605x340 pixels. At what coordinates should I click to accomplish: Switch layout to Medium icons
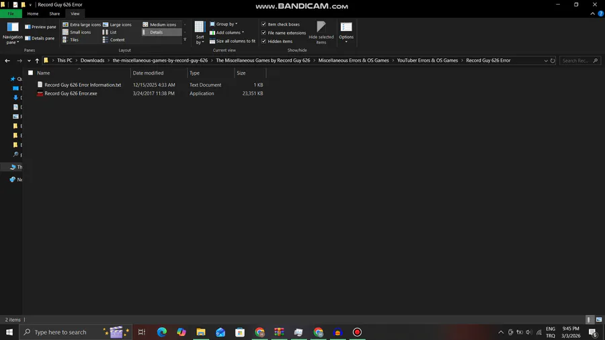tap(159, 25)
